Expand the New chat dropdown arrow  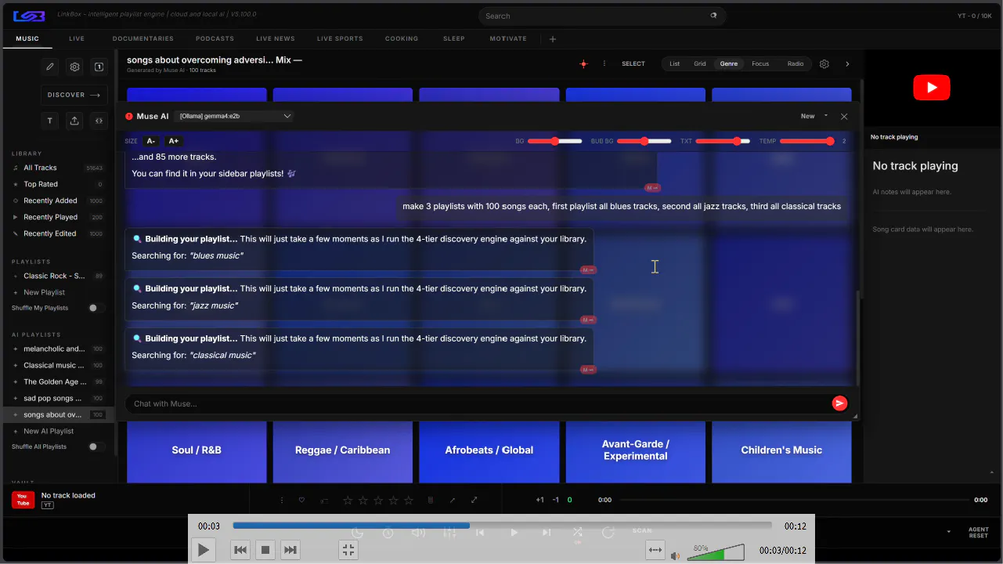click(x=826, y=116)
